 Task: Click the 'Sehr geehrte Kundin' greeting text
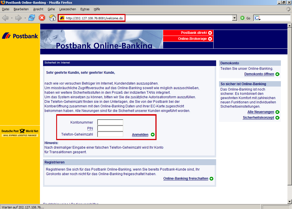(80, 73)
